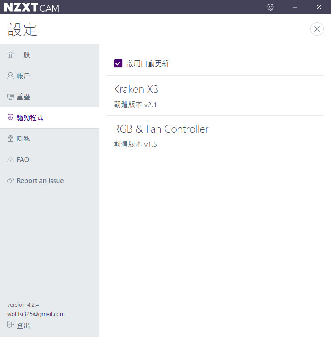Screen dimensions: 331x337
Task: Click the logout door icon
Action: tap(10, 325)
